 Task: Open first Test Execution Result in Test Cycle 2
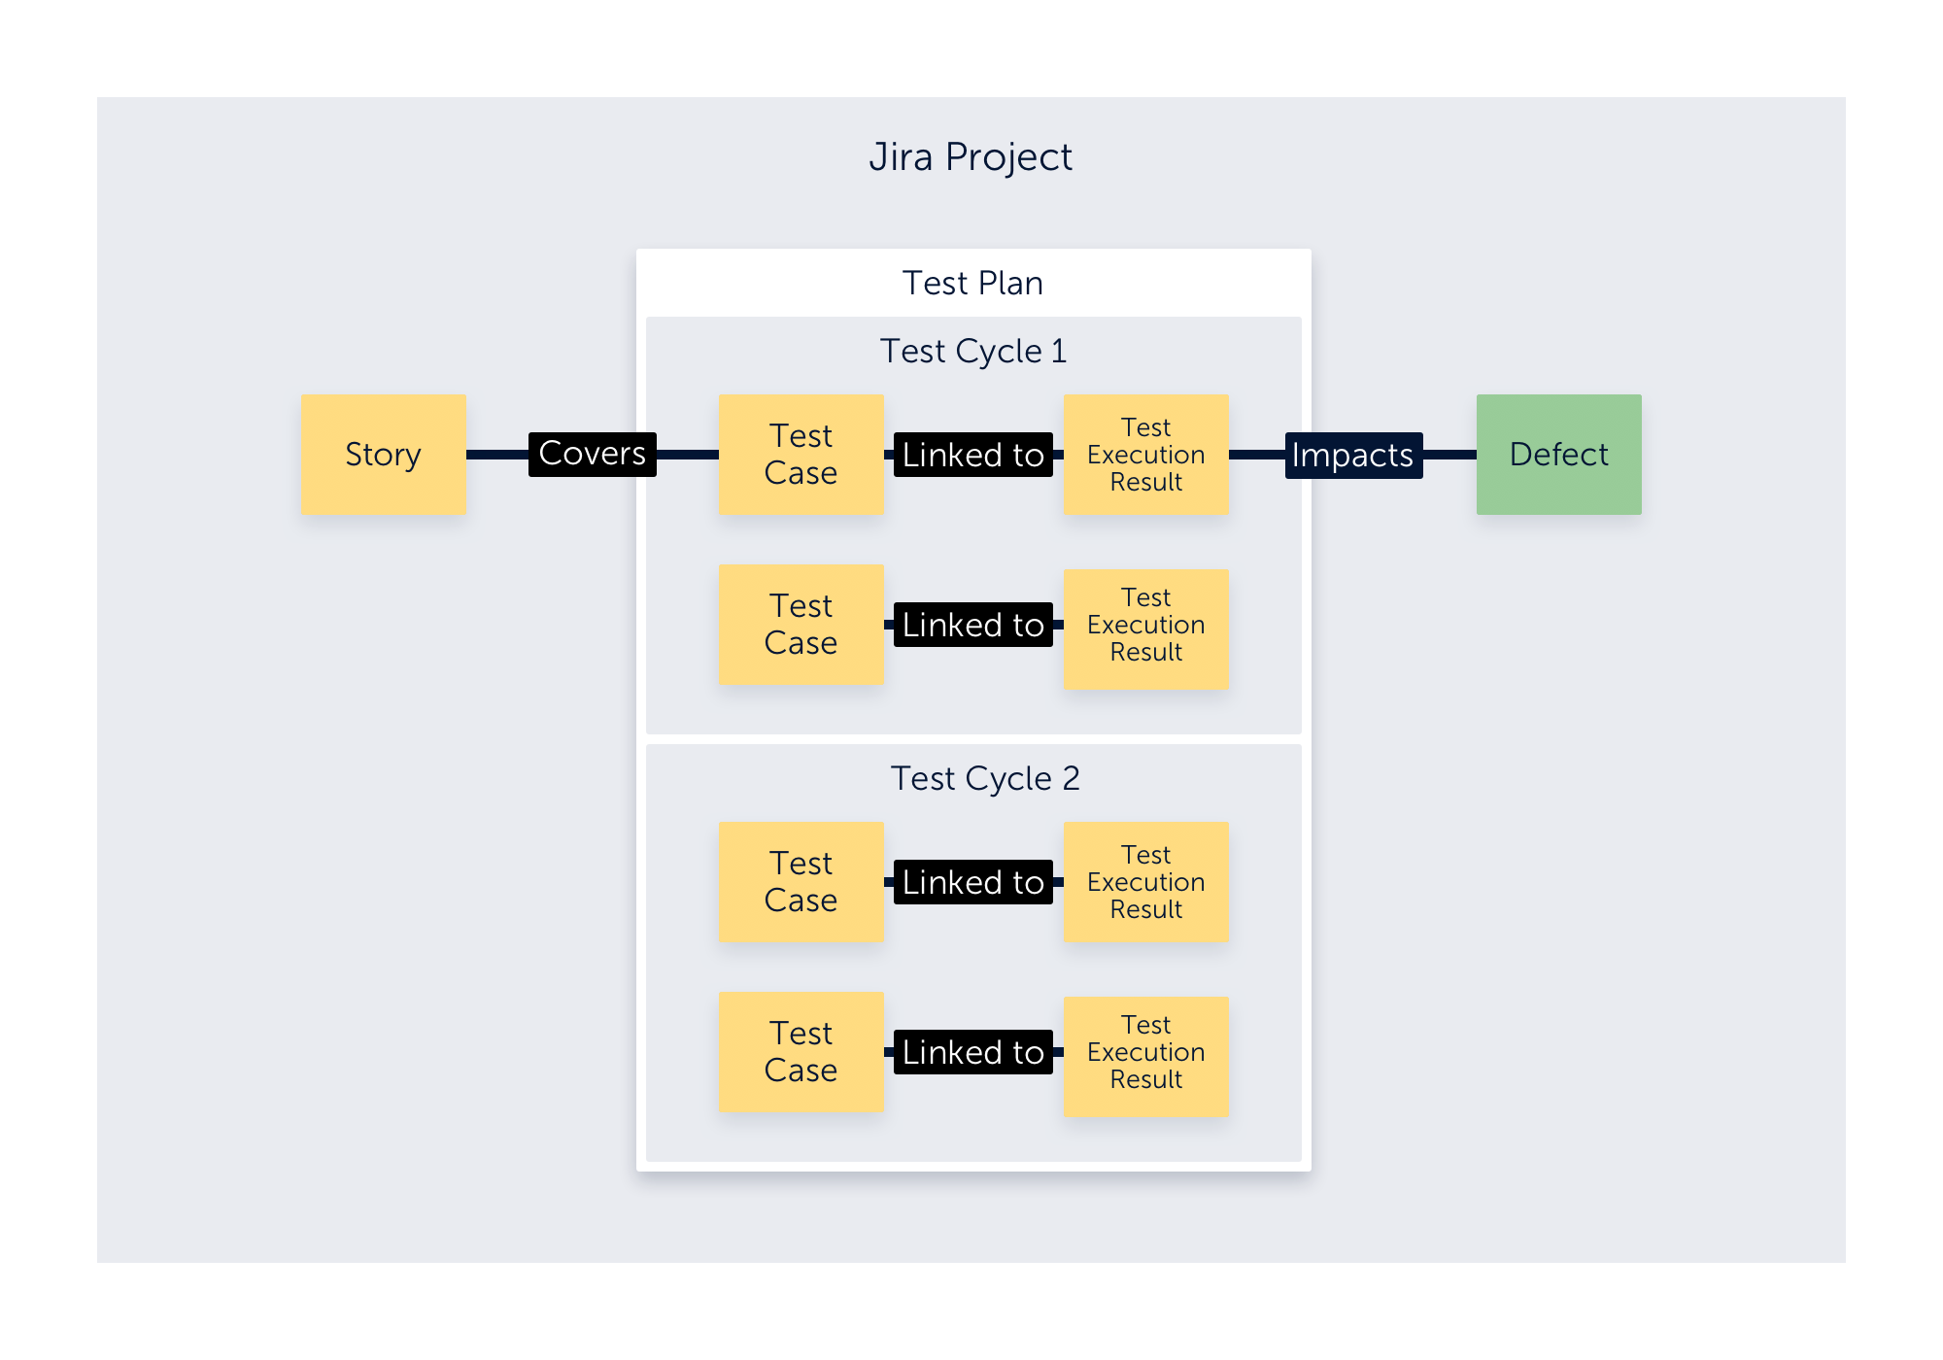click(1146, 882)
